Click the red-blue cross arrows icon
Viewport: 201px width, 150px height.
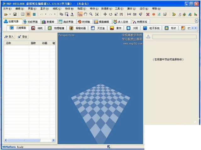(x=148, y=14)
